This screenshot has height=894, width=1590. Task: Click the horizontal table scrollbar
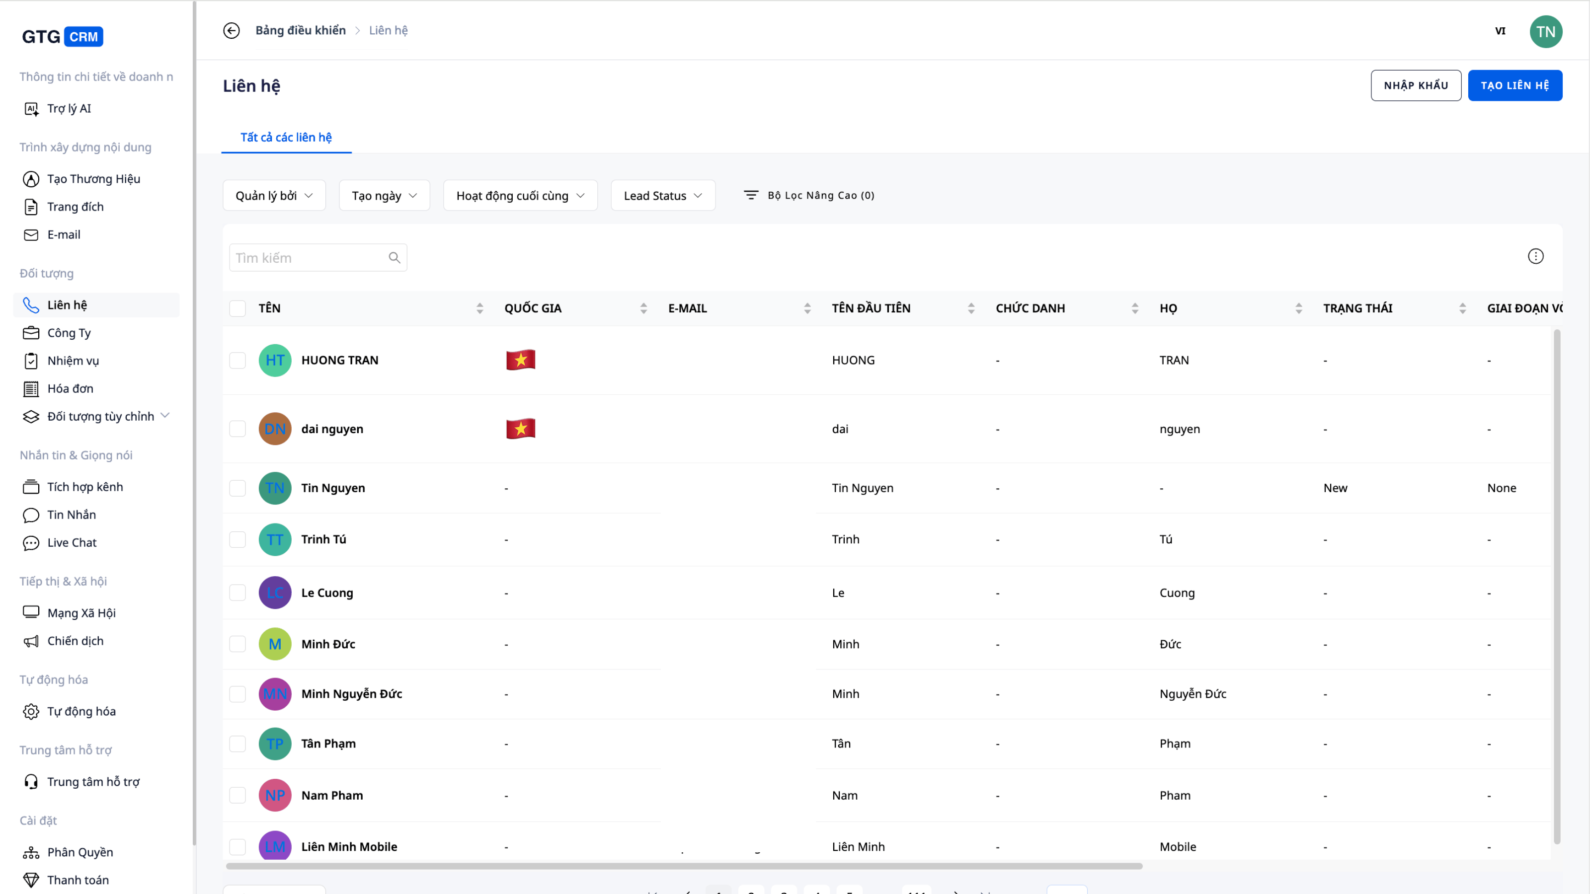684,866
